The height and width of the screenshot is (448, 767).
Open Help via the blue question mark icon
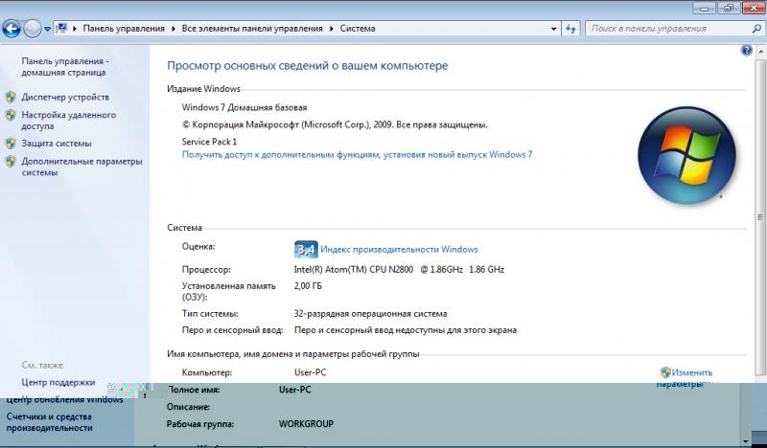(746, 49)
